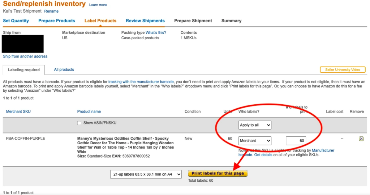Open the Get details link

tap(263, 155)
